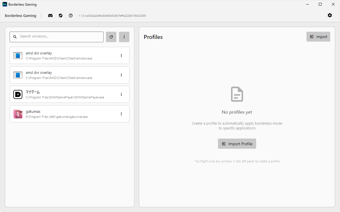The height and width of the screenshot is (212, 340).
Task: Refresh the window list
Action: click(111, 37)
